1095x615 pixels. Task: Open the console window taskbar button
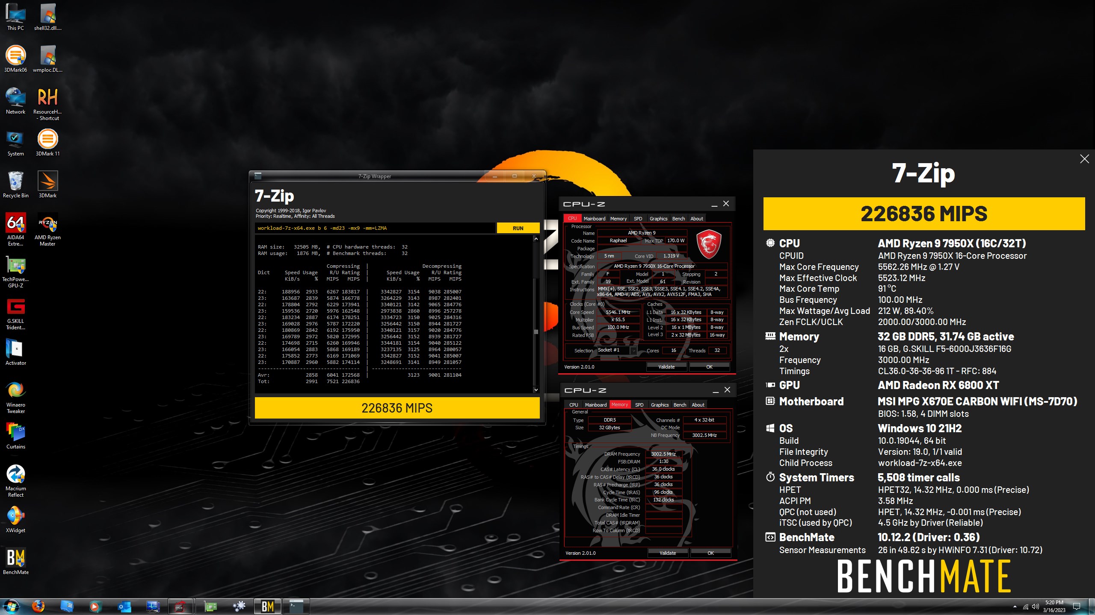click(296, 606)
